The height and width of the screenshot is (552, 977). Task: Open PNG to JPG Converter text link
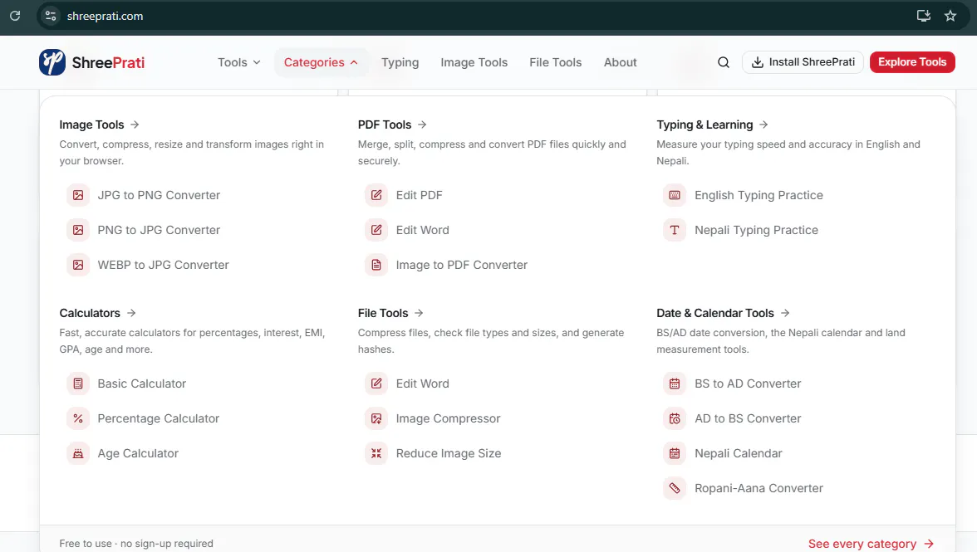[x=159, y=230]
